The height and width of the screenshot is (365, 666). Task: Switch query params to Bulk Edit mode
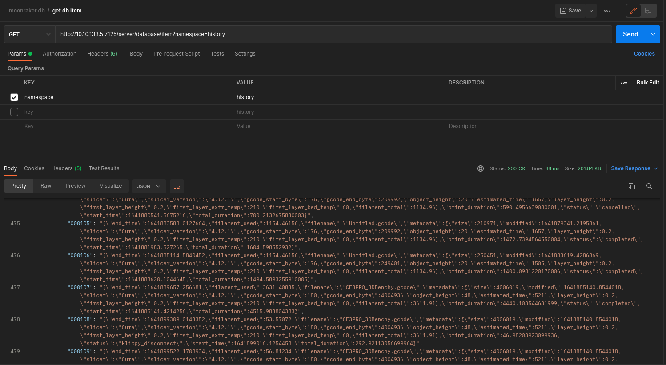click(x=647, y=82)
